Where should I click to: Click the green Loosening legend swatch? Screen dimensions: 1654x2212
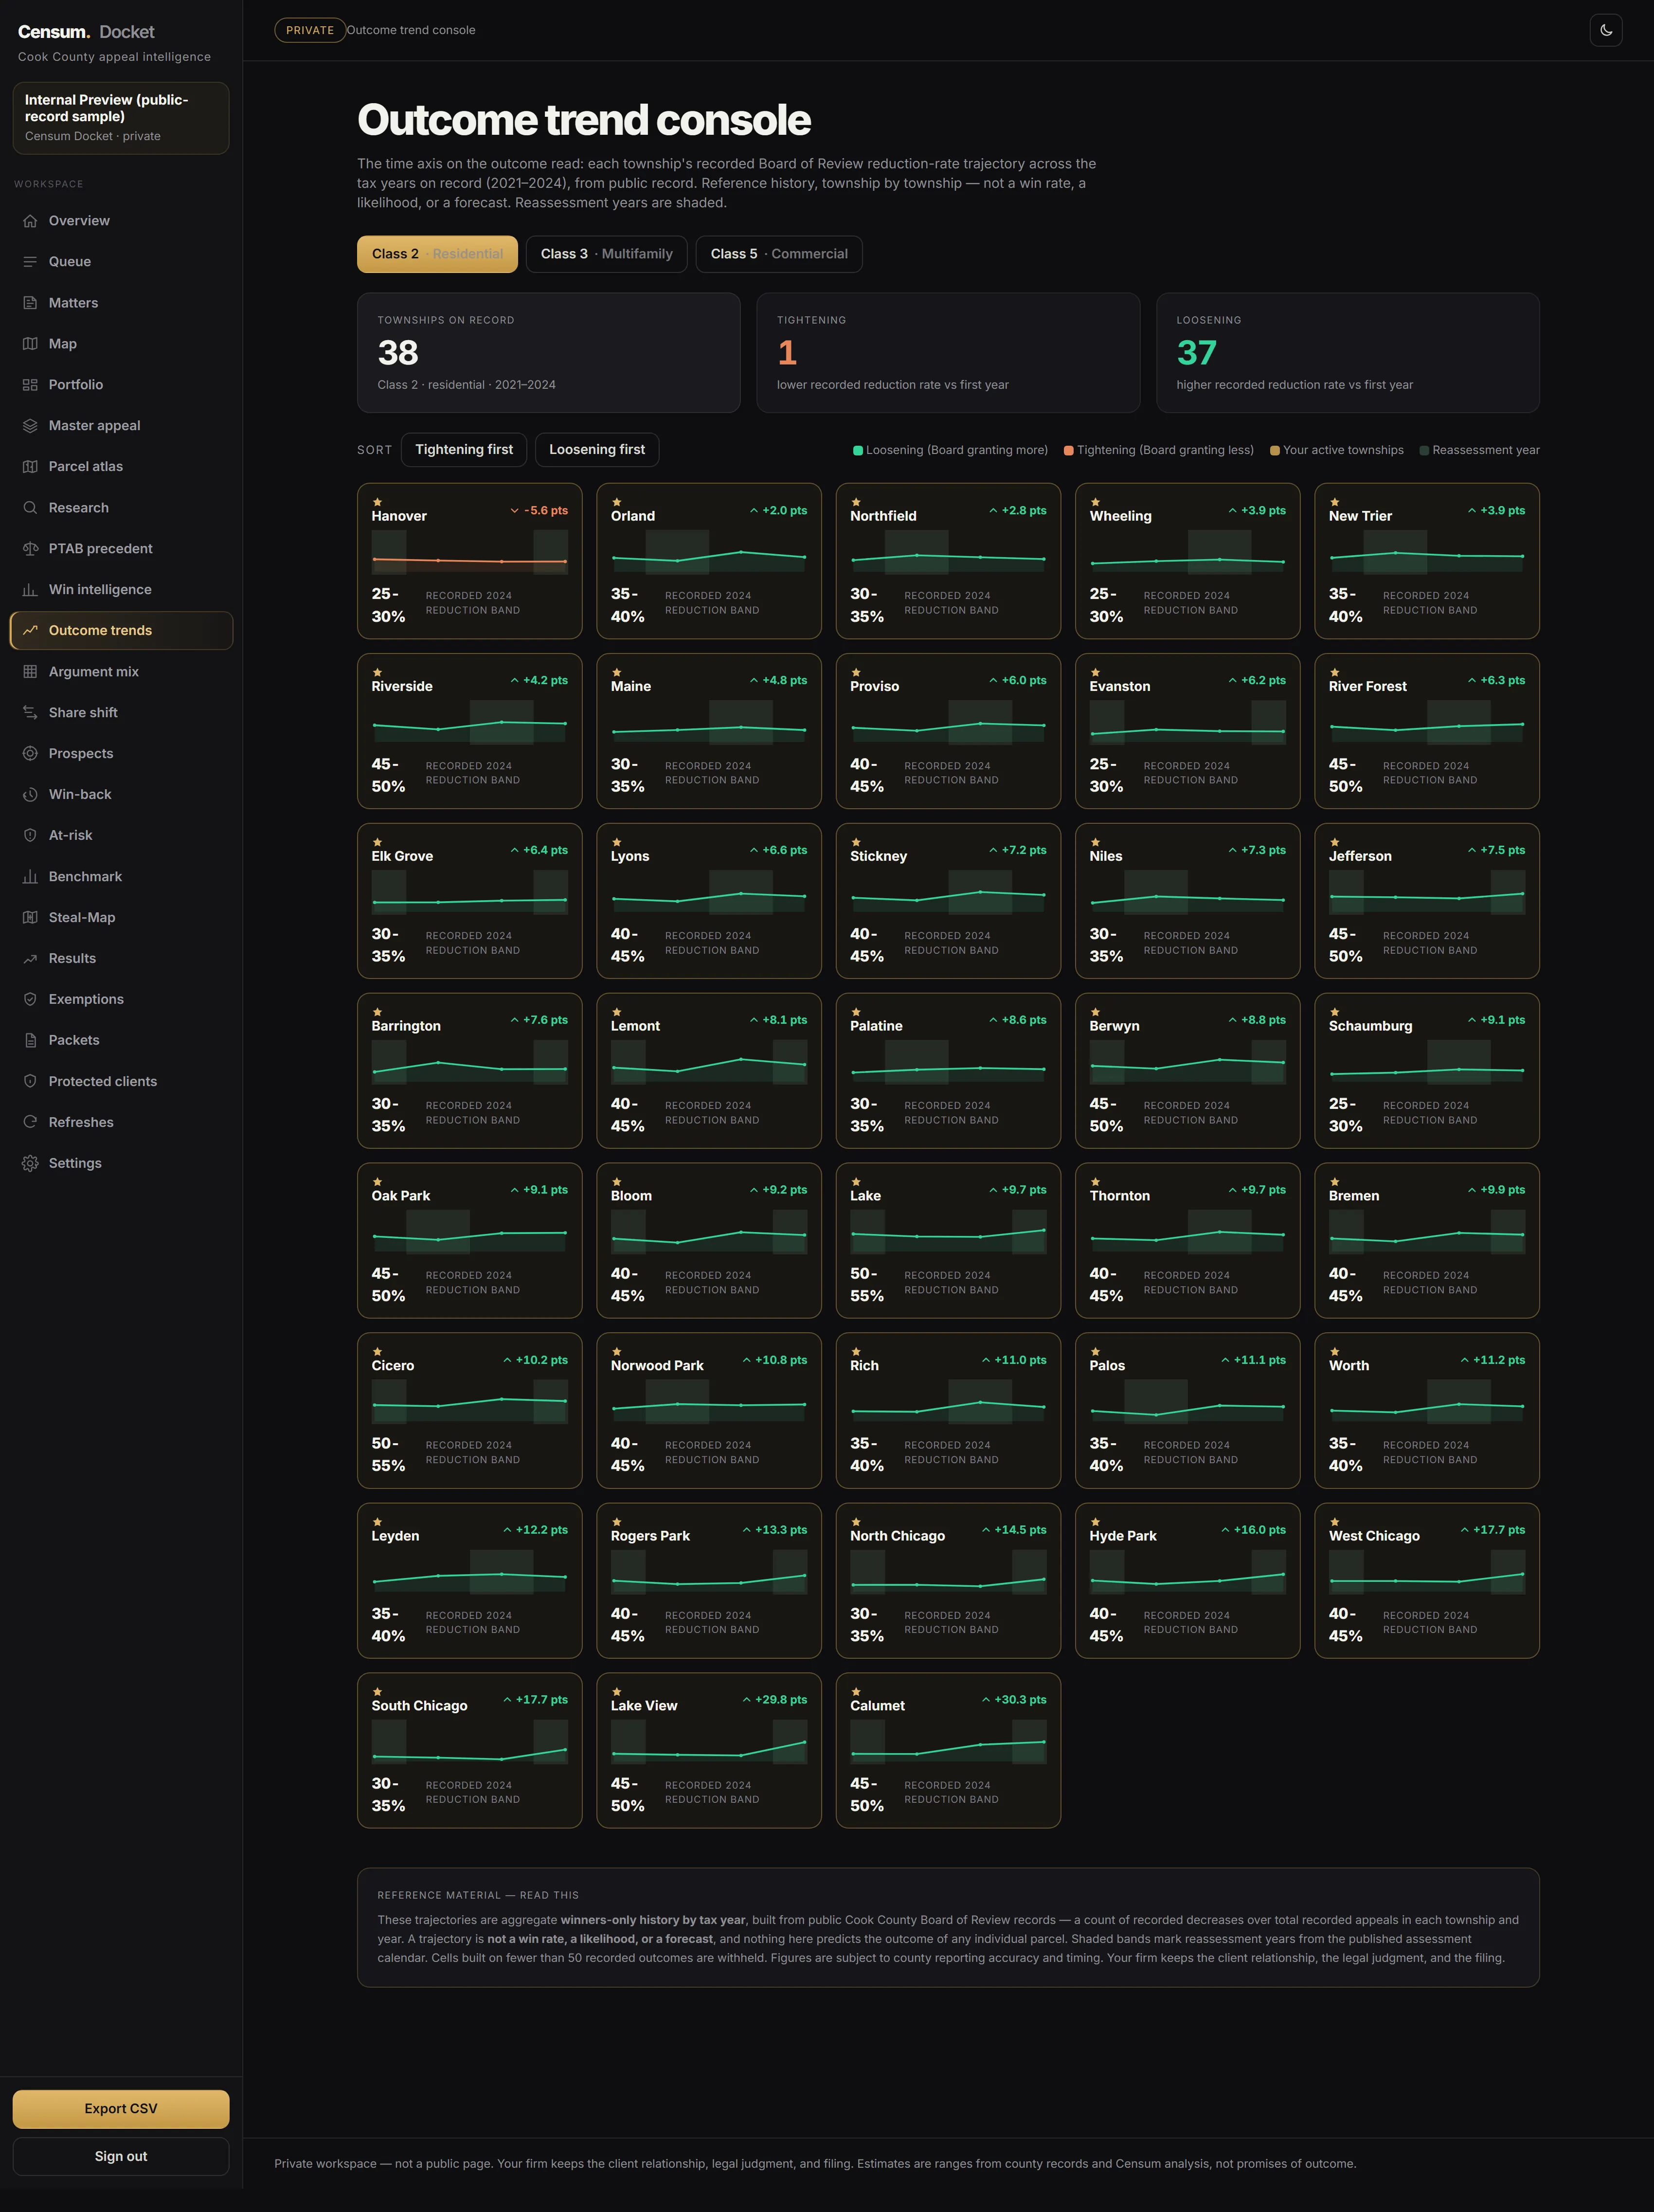(858, 451)
